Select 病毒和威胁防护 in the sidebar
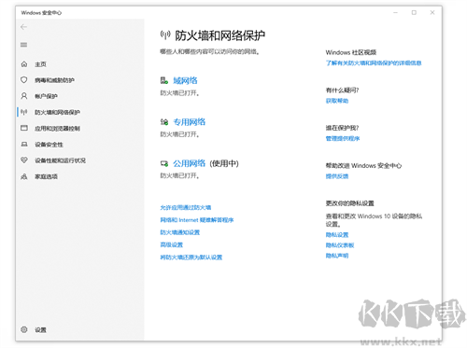Viewport: 467px width, 348px height. [x=54, y=80]
